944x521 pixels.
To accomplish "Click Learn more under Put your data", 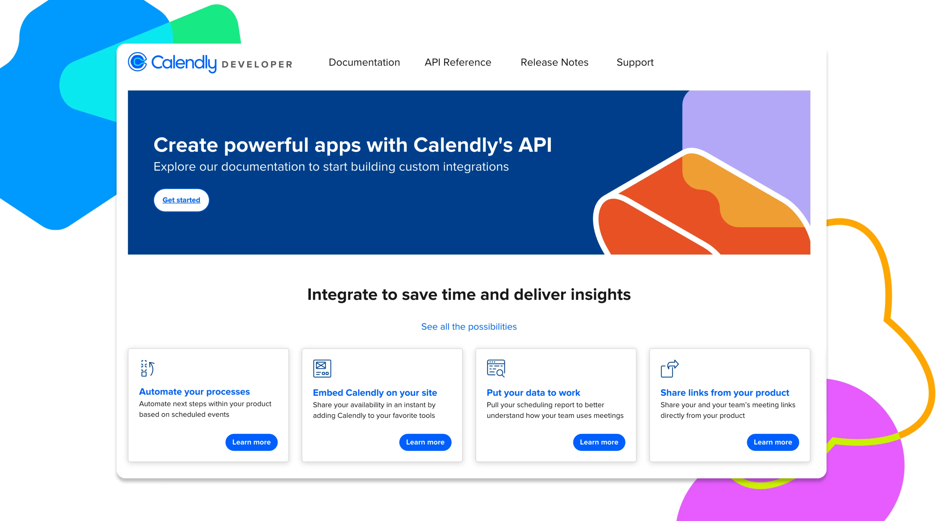I will click(x=598, y=442).
